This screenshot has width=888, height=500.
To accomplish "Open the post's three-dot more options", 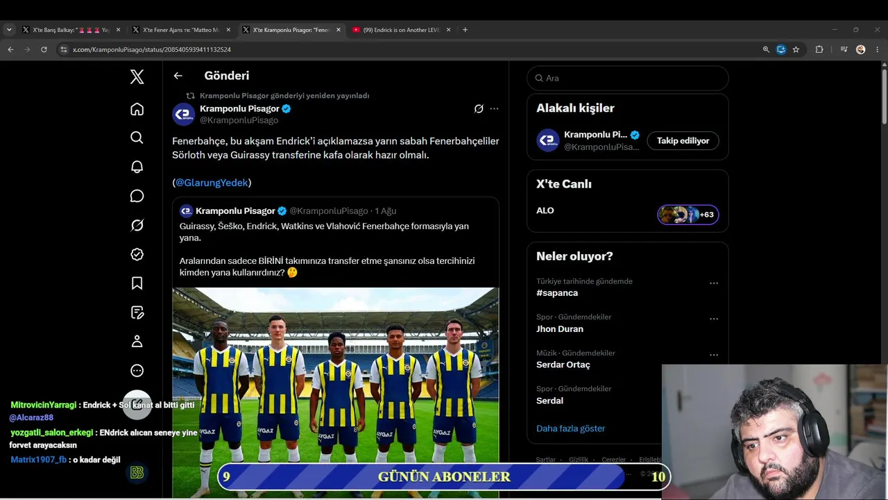I will 494,109.
